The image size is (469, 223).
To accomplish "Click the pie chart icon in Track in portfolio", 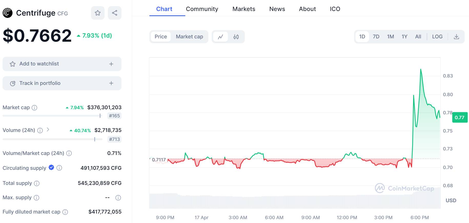I will coord(13,83).
